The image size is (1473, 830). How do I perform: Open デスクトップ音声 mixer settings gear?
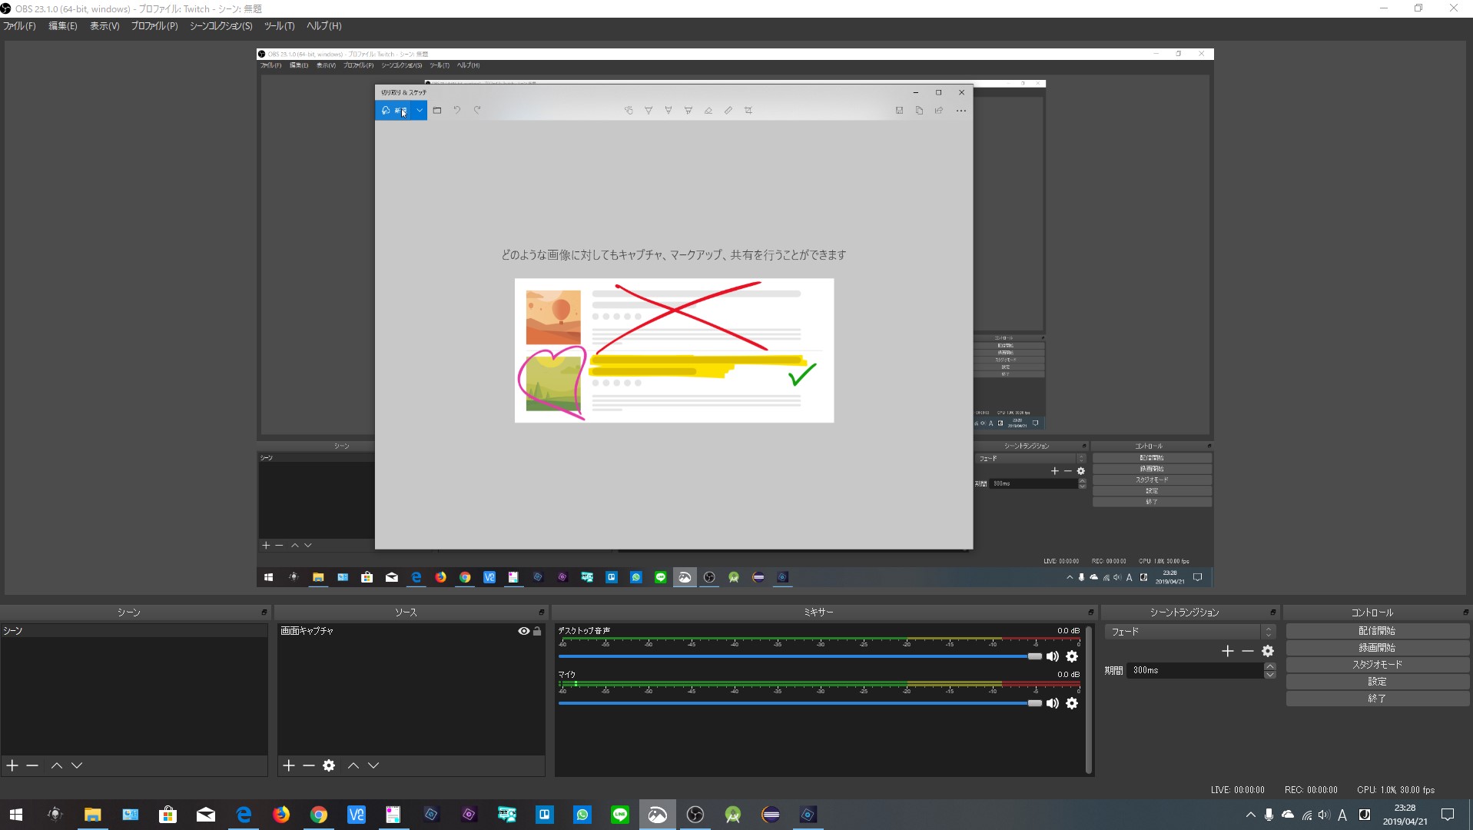[1072, 656]
